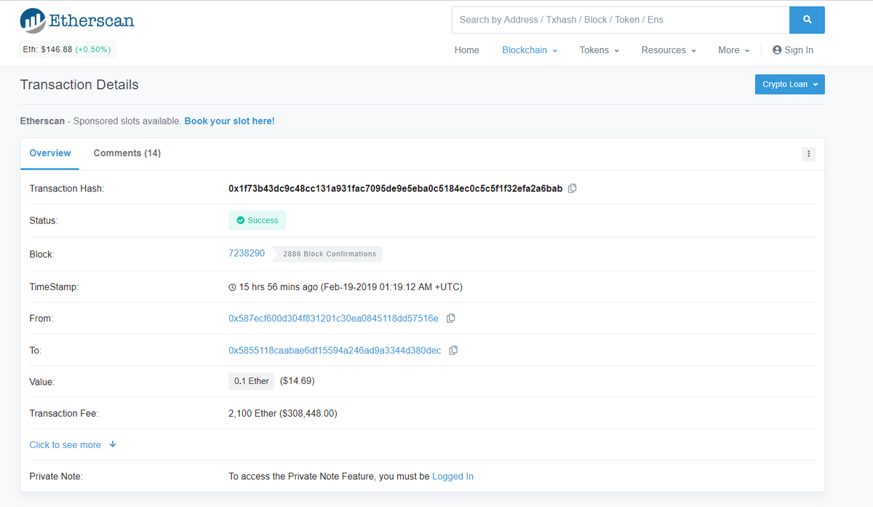Click the Eth price $146.88 box
The image size is (873, 507).
point(67,49)
